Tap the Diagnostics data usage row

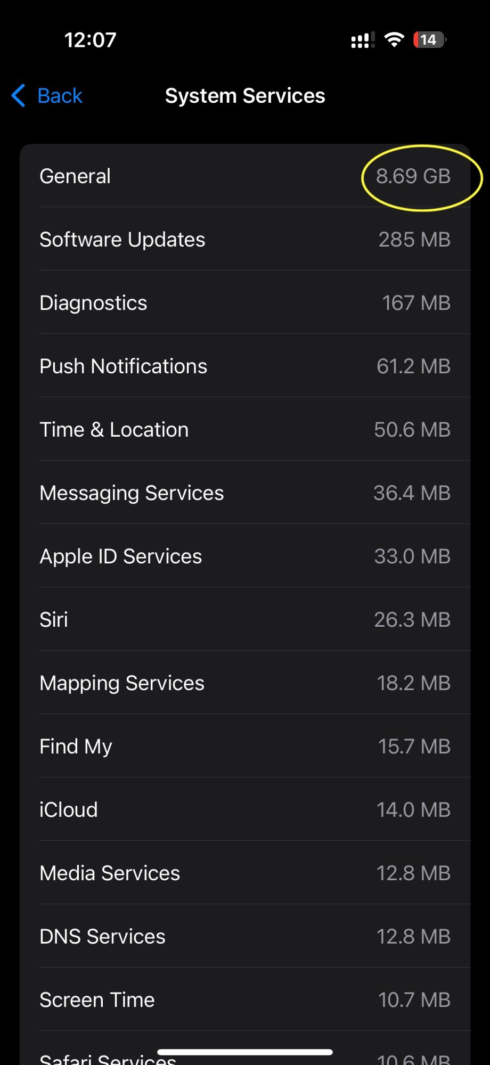click(x=245, y=303)
